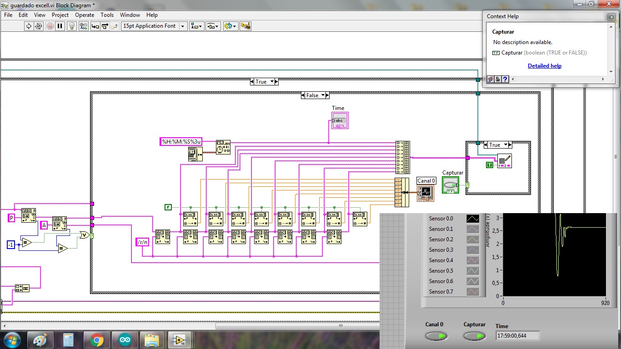
Task: Click the Sensor 0.2 plot legend swatch
Action: pos(473,239)
